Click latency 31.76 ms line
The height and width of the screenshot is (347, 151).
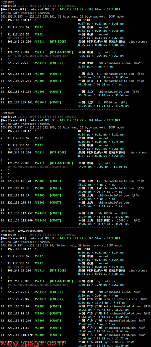point(97,199)
